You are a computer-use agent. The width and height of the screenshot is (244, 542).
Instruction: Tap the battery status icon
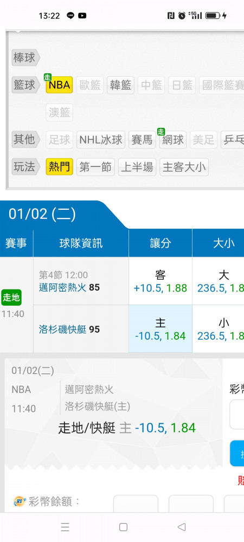click(x=212, y=16)
